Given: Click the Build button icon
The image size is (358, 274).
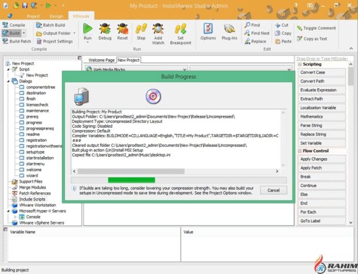Looking at the screenshot, I should tap(5, 33).
